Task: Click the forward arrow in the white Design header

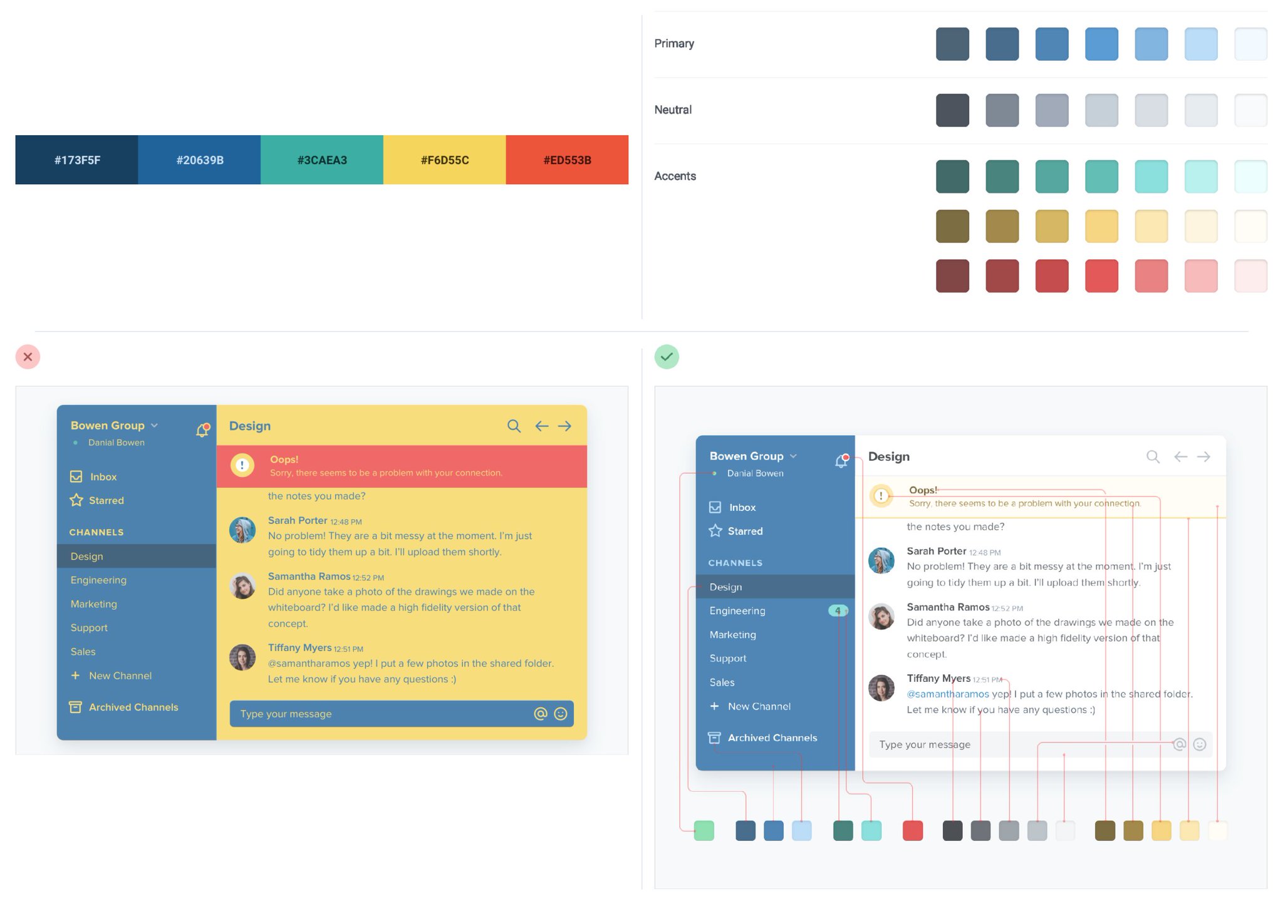Action: point(1203,457)
